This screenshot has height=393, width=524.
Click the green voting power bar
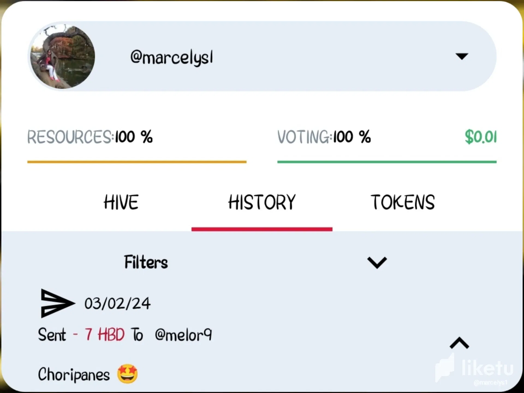[387, 162]
